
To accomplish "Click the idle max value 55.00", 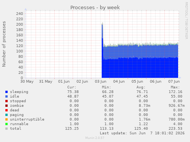I will (x=177, y=96).
